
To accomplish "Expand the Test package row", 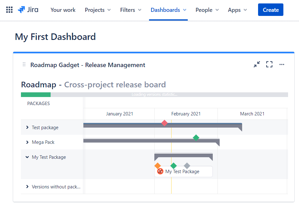I will (27, 127).
